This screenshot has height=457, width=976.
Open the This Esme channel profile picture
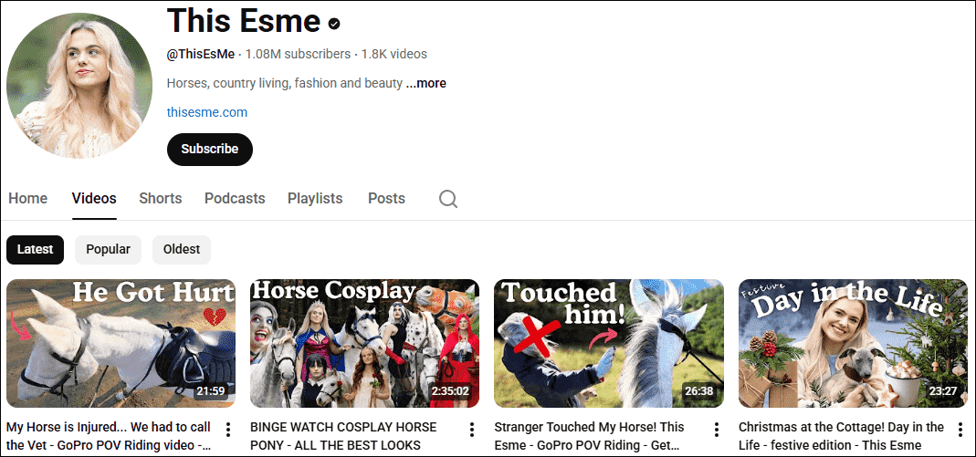(79, 85)
